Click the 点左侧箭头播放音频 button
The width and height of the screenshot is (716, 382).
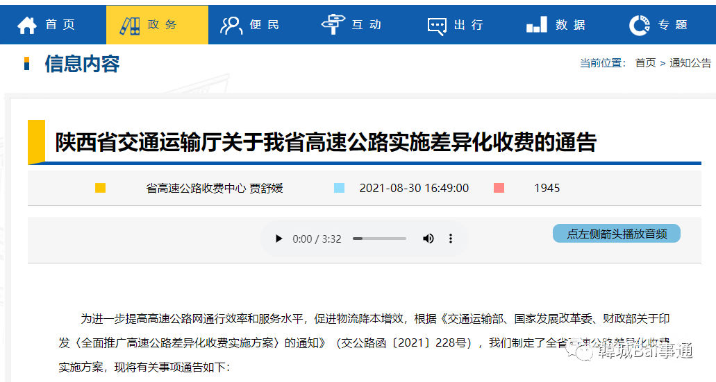click(617, 234)
